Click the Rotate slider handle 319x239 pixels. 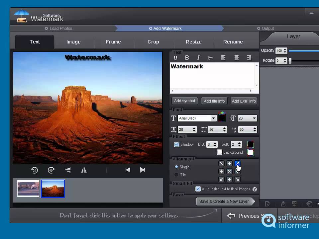tap(290, 60)
